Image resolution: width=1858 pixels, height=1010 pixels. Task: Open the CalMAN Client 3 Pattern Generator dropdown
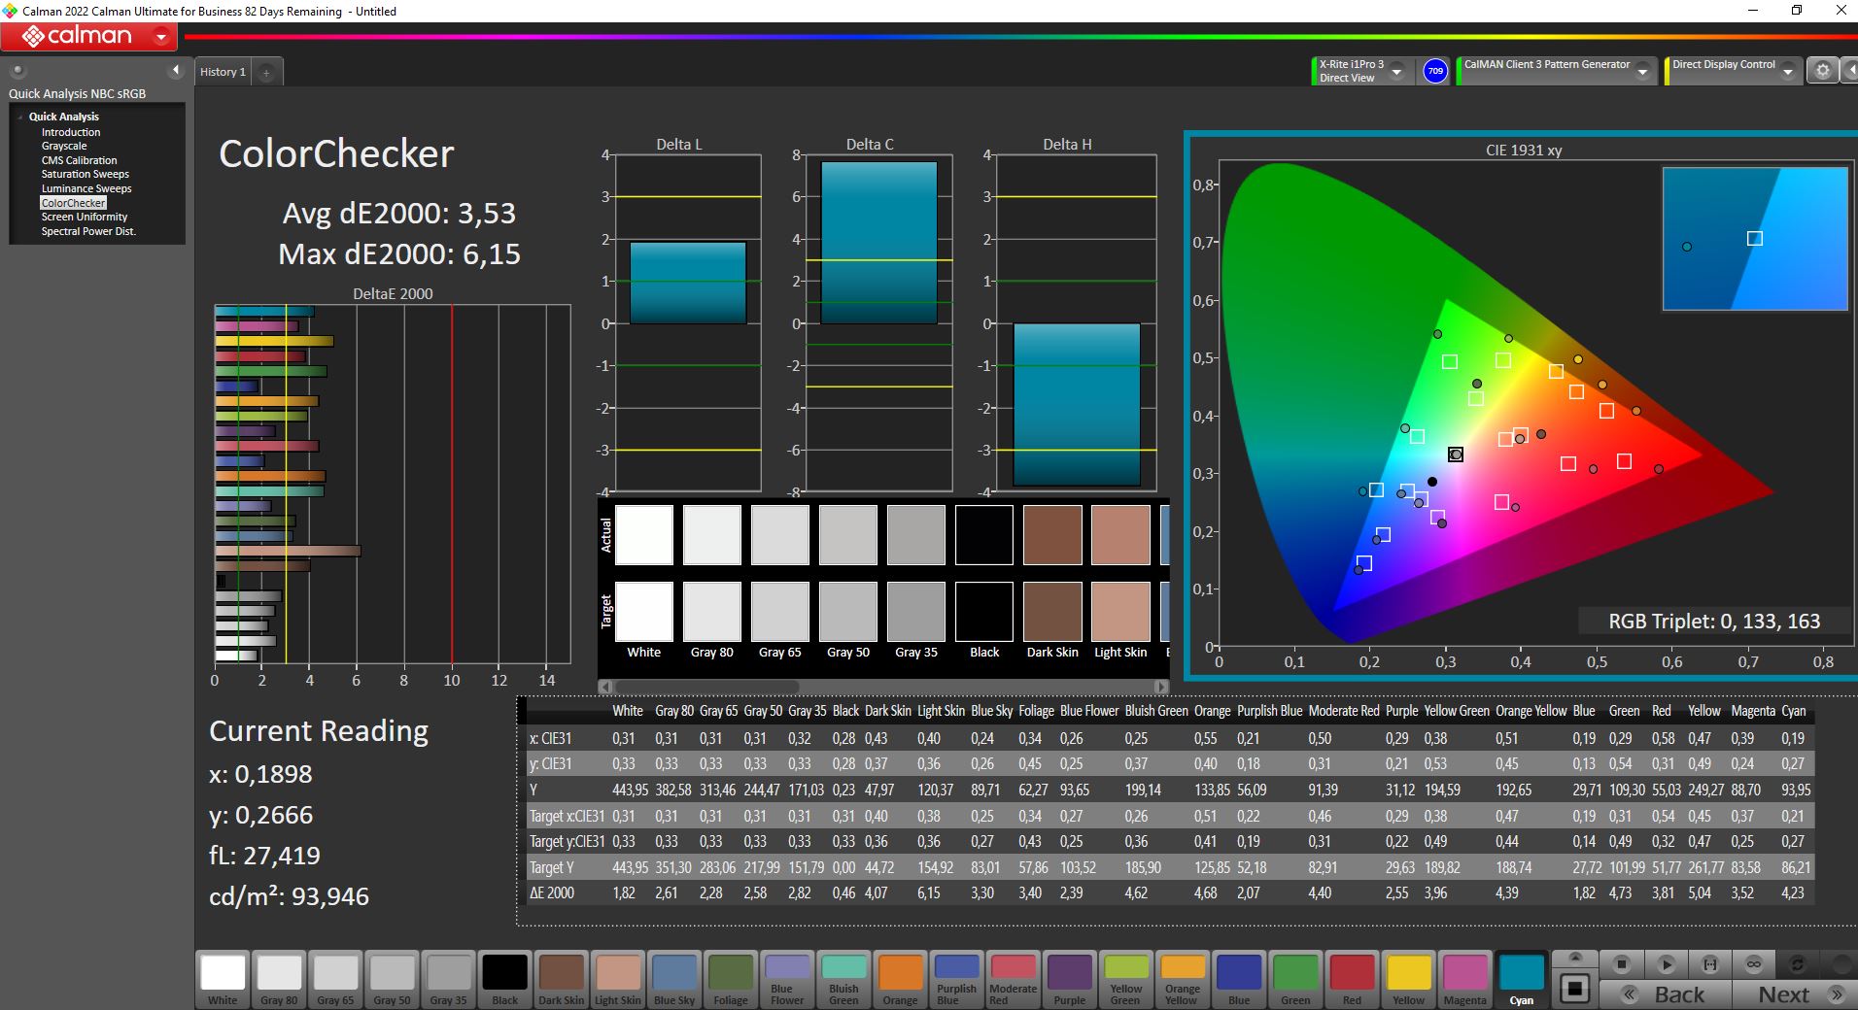pos(1642,72)
